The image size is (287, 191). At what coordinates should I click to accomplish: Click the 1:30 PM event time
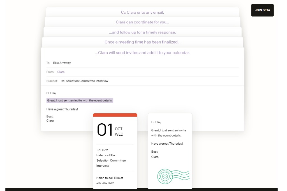click(102, 150)
